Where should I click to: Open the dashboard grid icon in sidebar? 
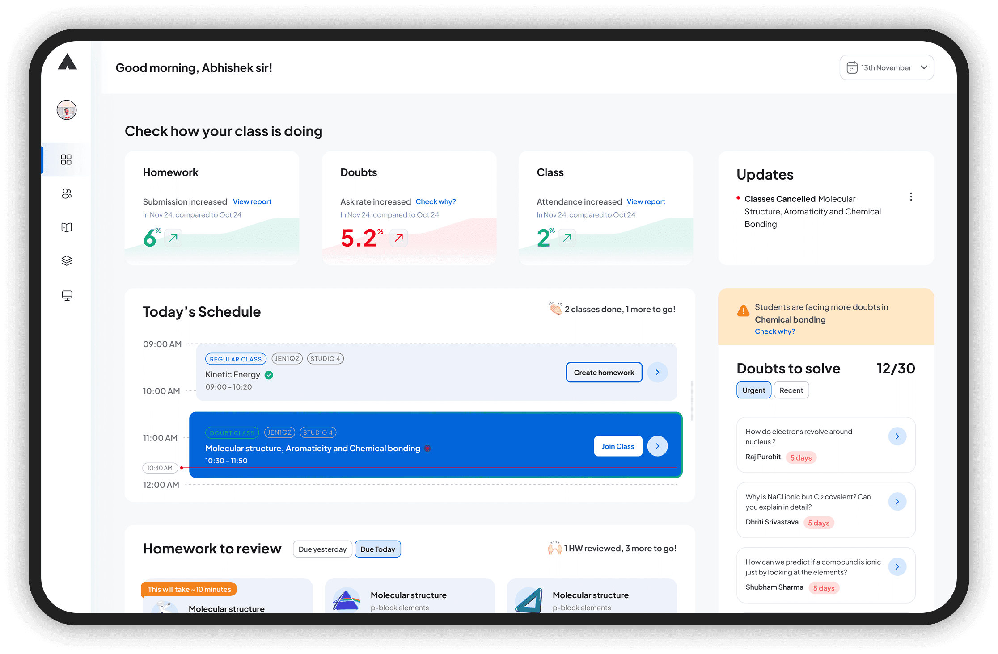pos(66,159)
